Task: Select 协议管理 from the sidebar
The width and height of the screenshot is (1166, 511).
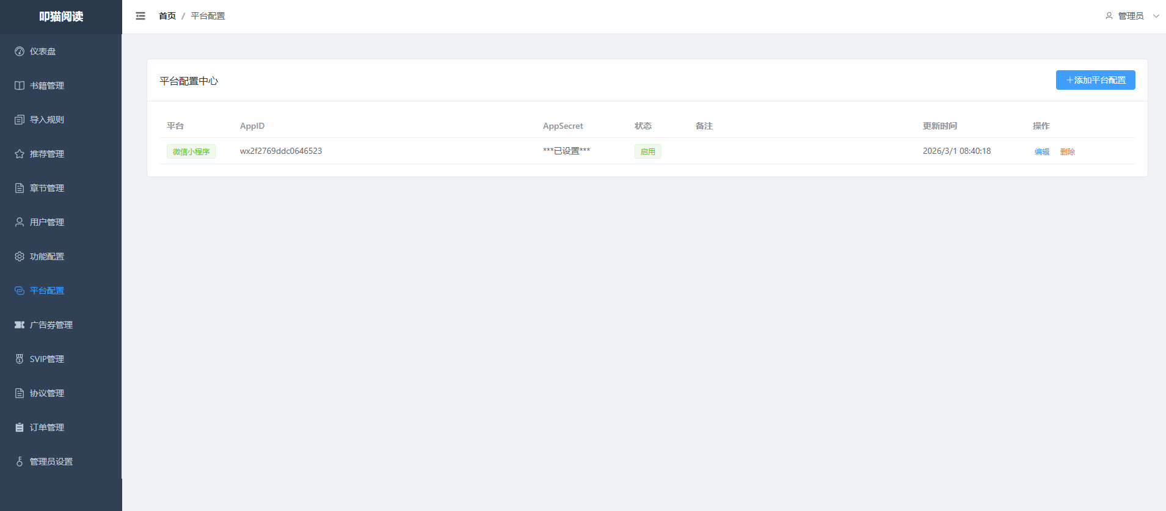Action: [47, 393]
